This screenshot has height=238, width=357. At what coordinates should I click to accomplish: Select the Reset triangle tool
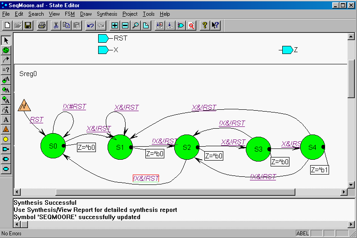[6, 129]
